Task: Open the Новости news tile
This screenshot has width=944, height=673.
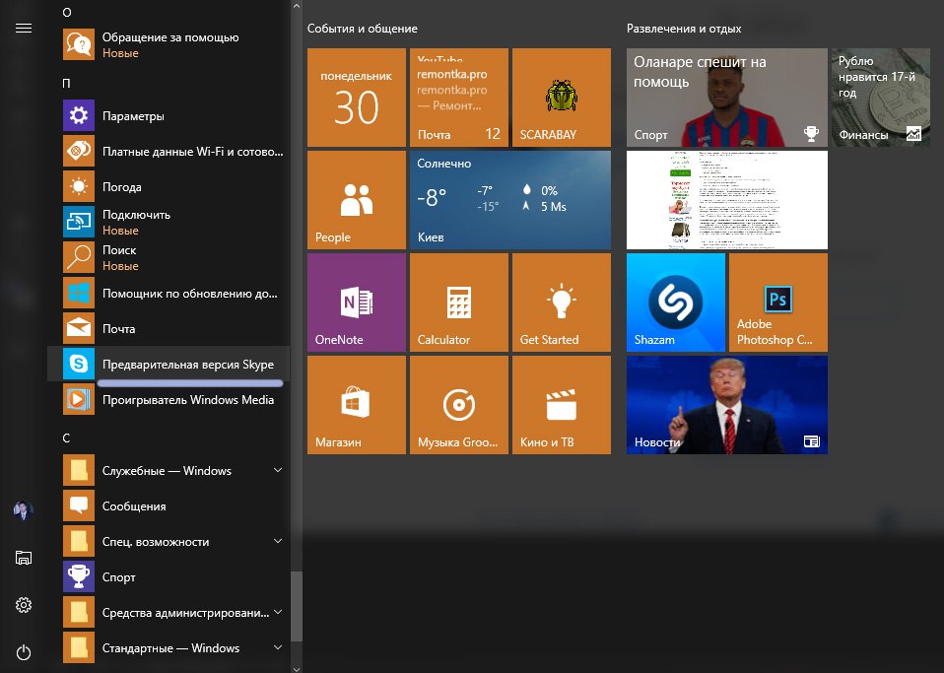Action: [726, 405]
